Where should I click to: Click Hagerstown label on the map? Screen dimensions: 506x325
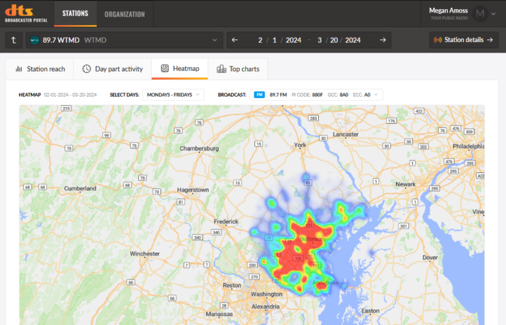pos(192,190)
